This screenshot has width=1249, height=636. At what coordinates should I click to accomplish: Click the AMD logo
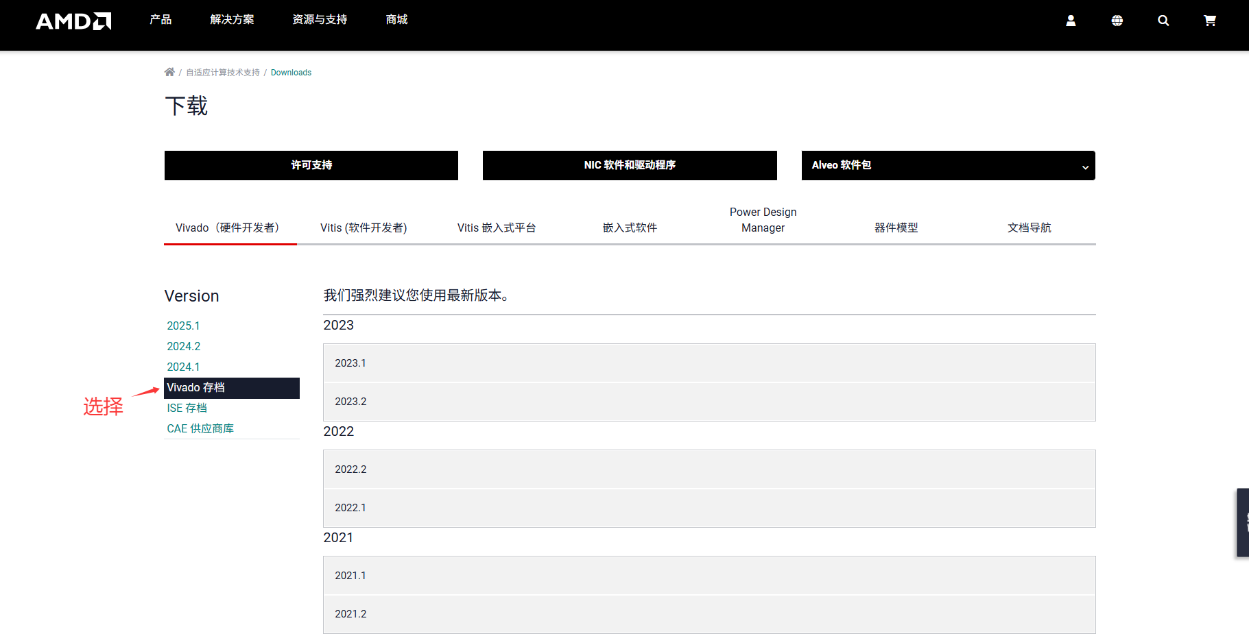[x=73, y=21]
